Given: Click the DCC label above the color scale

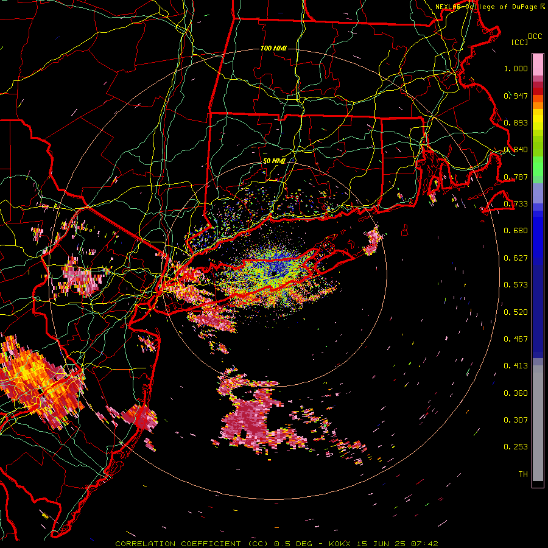Looking at the screenshot, I should (535, 37).
